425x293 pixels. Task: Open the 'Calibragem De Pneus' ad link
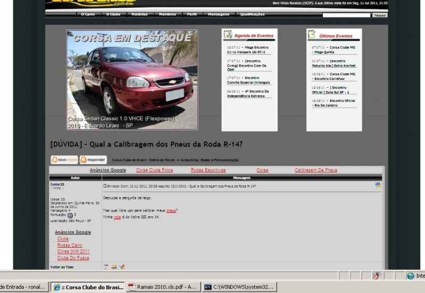pyautogui.click(x=316, y=170)
